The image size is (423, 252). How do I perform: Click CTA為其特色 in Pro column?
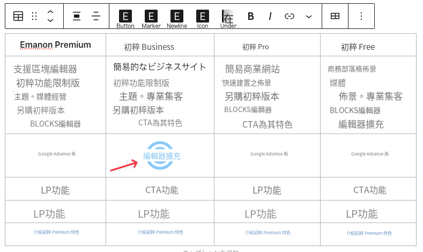[x=268, y=124]
